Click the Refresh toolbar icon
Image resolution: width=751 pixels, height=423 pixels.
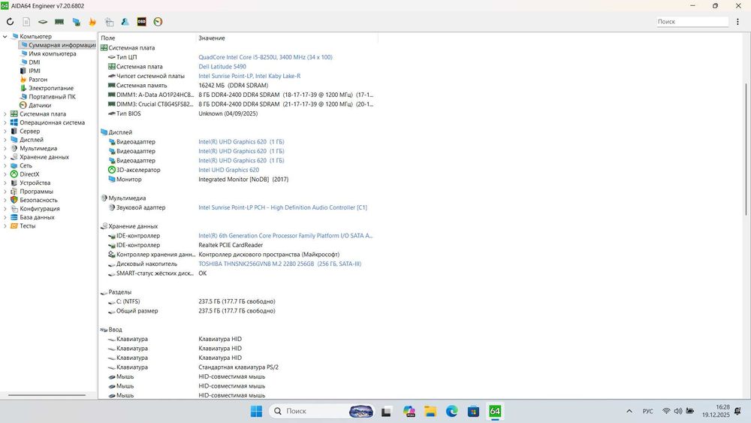pos(10,22)
